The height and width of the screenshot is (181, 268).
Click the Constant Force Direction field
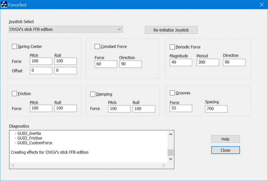[130, 64]
